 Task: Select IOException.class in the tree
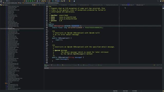click(11, 29)
